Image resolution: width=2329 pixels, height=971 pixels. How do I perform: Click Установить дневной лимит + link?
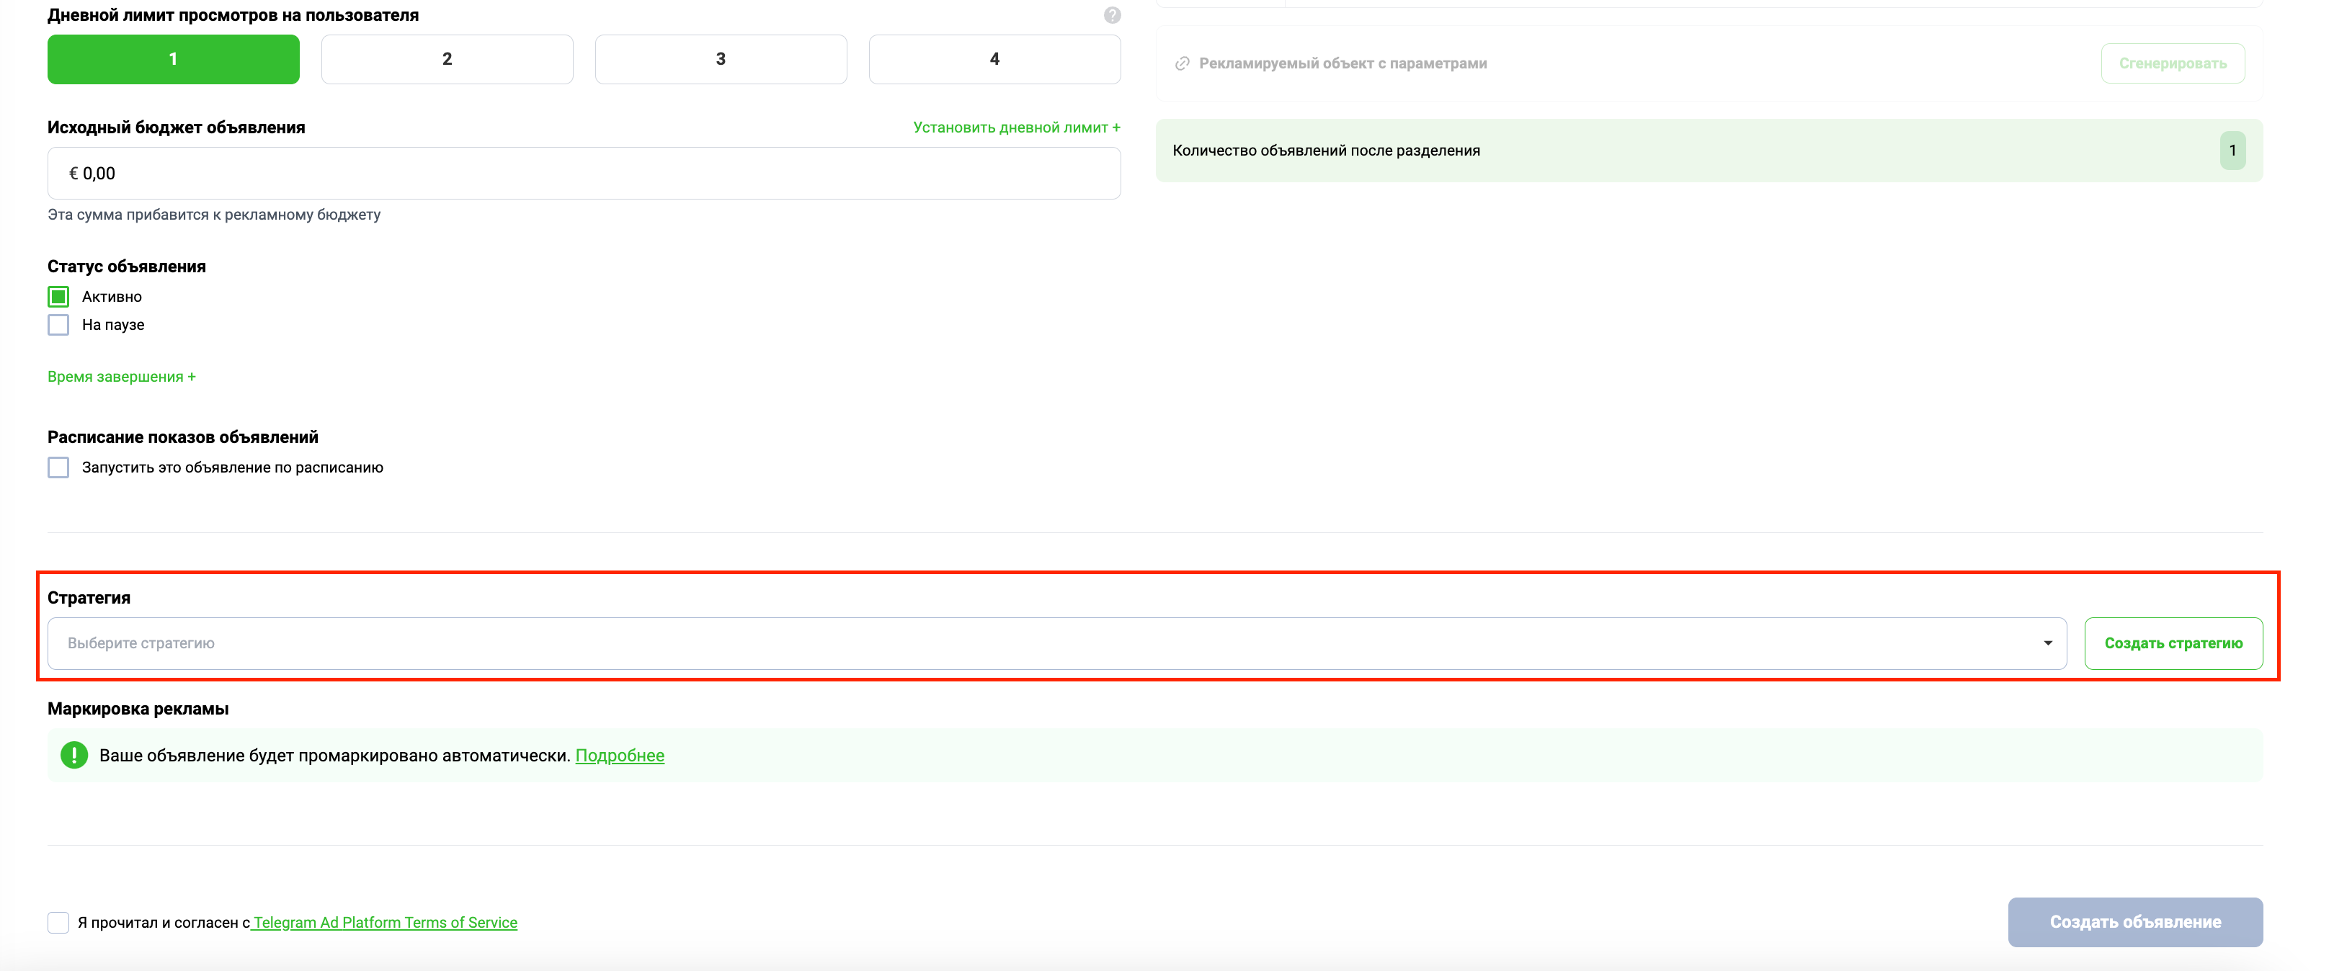point(1016,127)
